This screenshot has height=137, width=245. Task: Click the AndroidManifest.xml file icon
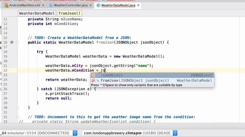click(7, 5)
